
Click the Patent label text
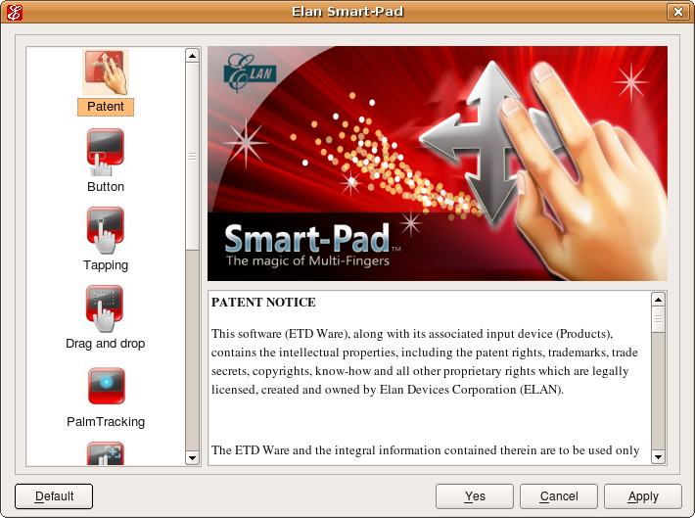click(106, 107)
